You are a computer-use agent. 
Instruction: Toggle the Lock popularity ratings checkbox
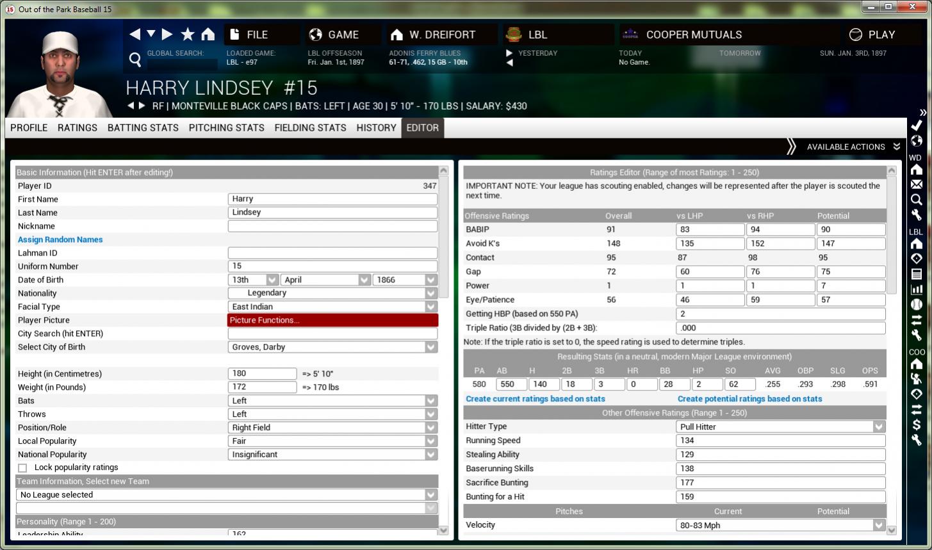pos(22,468)
